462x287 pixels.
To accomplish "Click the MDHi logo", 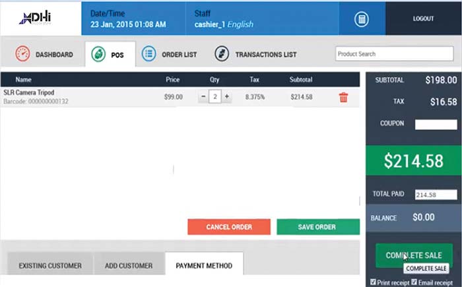I will (x=35, y=18).
